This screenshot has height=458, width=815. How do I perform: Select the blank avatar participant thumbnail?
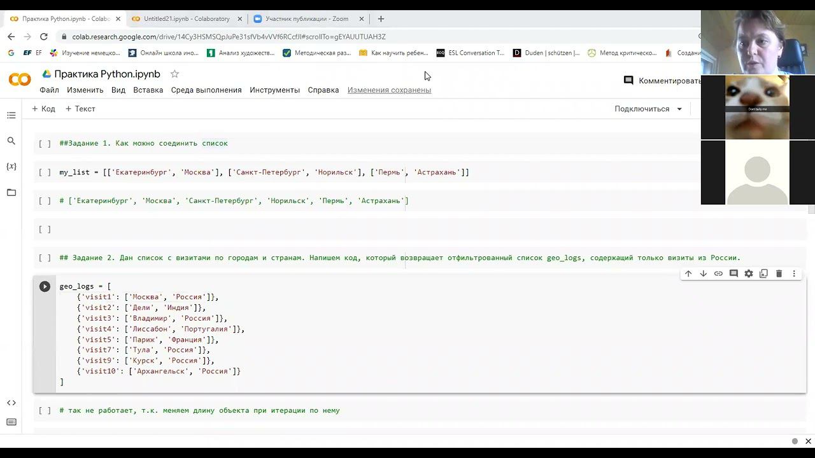pyautogui.click(x=758, y=172)
